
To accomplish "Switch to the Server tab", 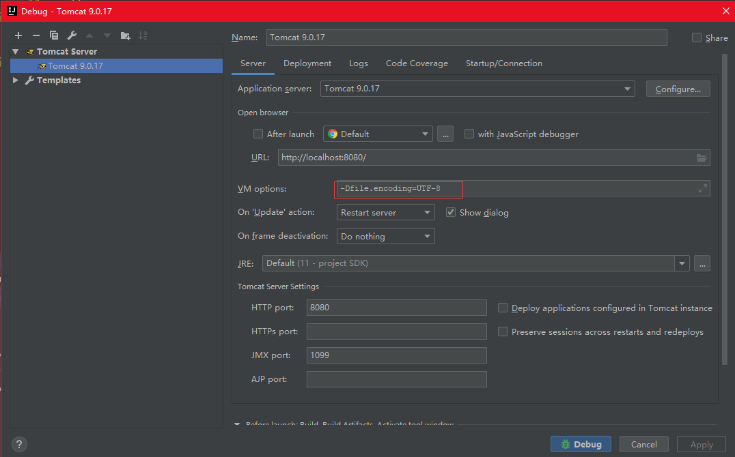I will coord(253,63).
